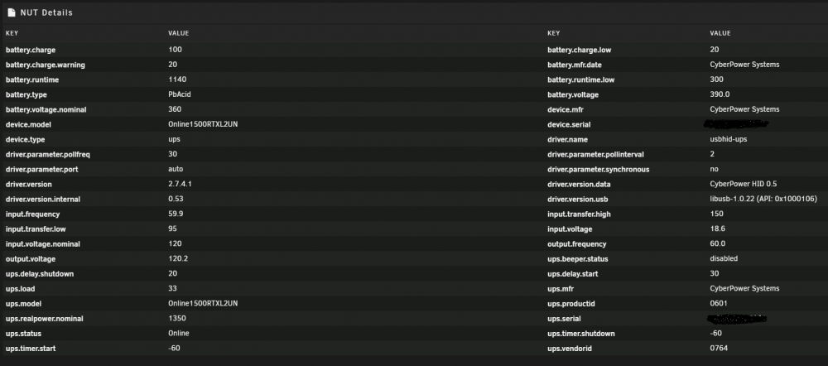
Task: Click the device.type value ups
Action: tap(174, 139)
